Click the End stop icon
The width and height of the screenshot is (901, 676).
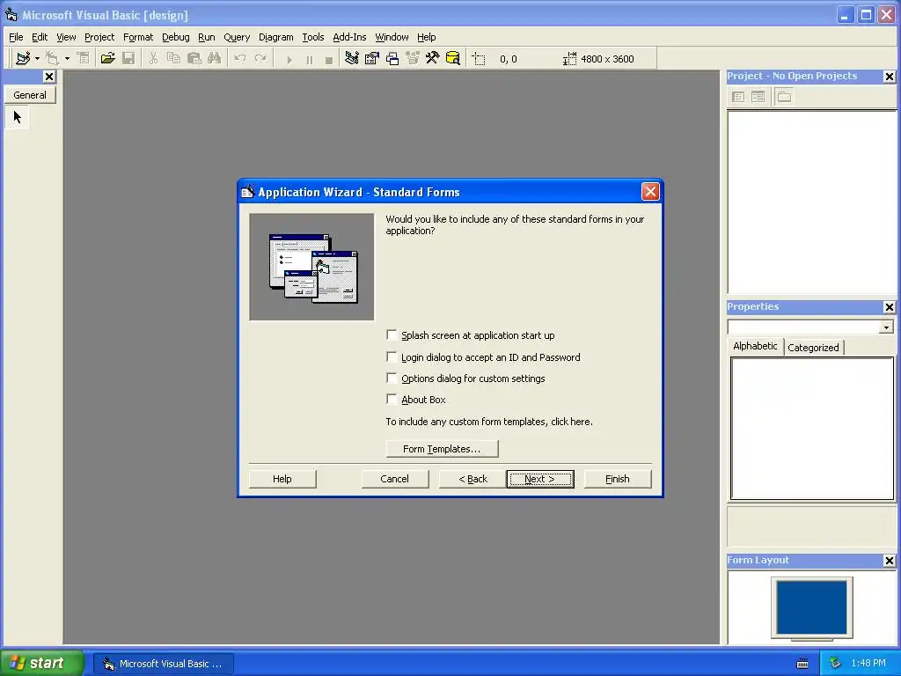click(x=329, y=60)
